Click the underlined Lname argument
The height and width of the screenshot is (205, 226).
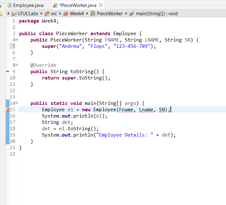(146, 110)
